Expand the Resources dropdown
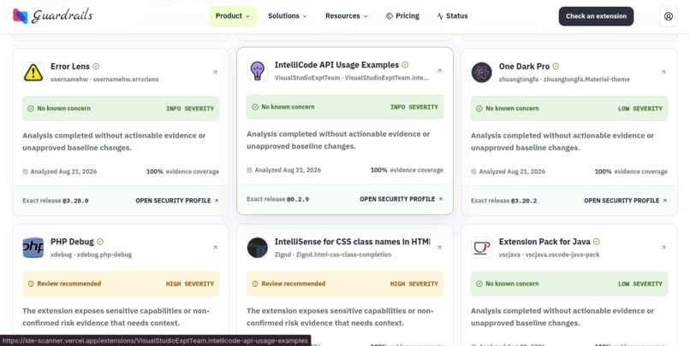Screen dimensions: 690x346 [347, 16]
